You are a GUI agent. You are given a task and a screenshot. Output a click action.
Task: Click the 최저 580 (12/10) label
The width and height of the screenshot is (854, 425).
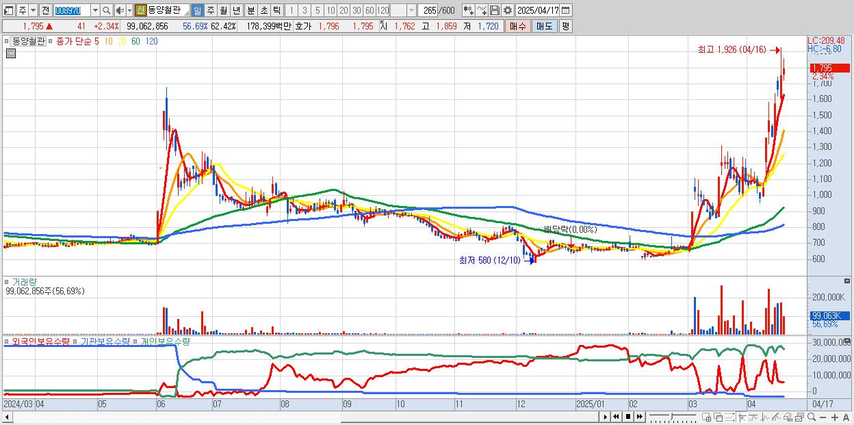coord(489,260)
